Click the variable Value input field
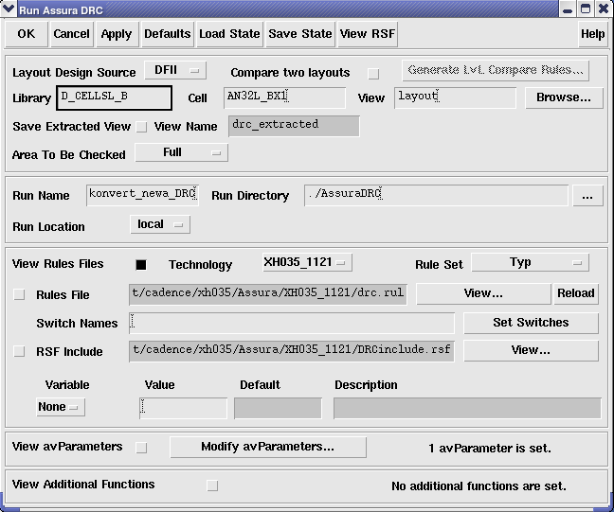This screenshot has width=614, height=512. click(x=183, y=408)
